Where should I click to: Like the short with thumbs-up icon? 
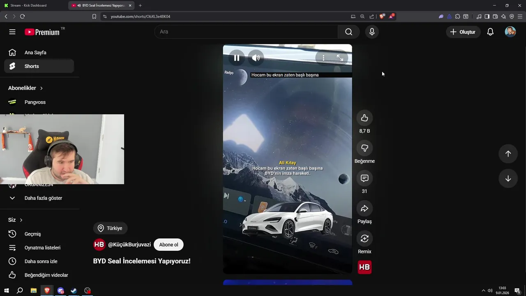[365, 118]
